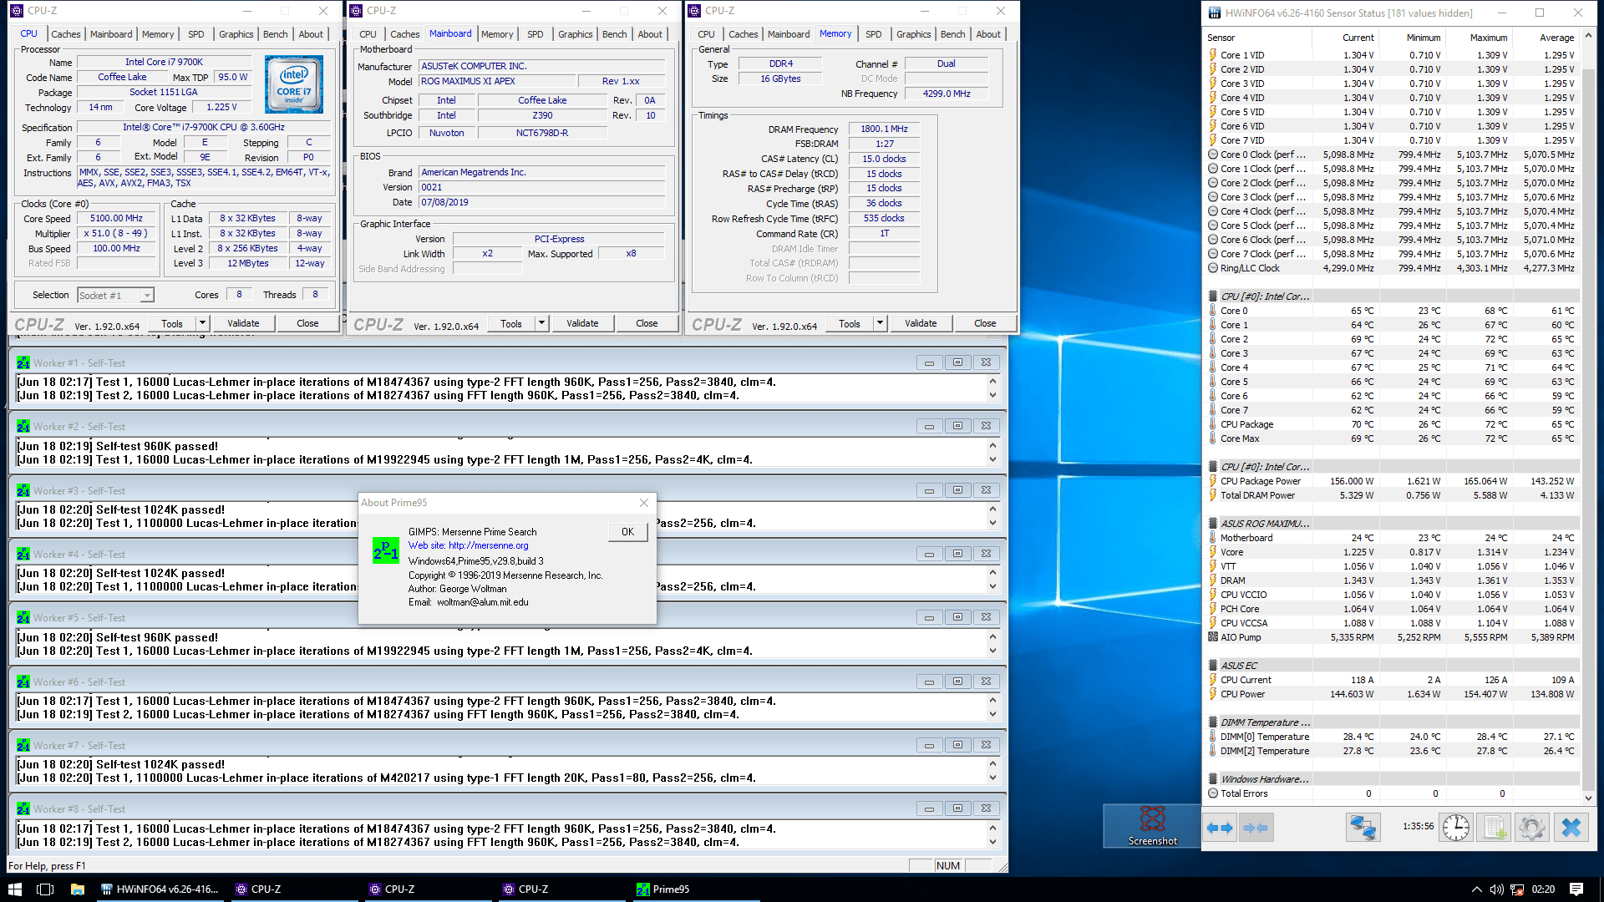The height and width of the screenshot is (902, 1604).
Task: Click OK in About Prime95 dialog
Action: click(x=627, y=532)
